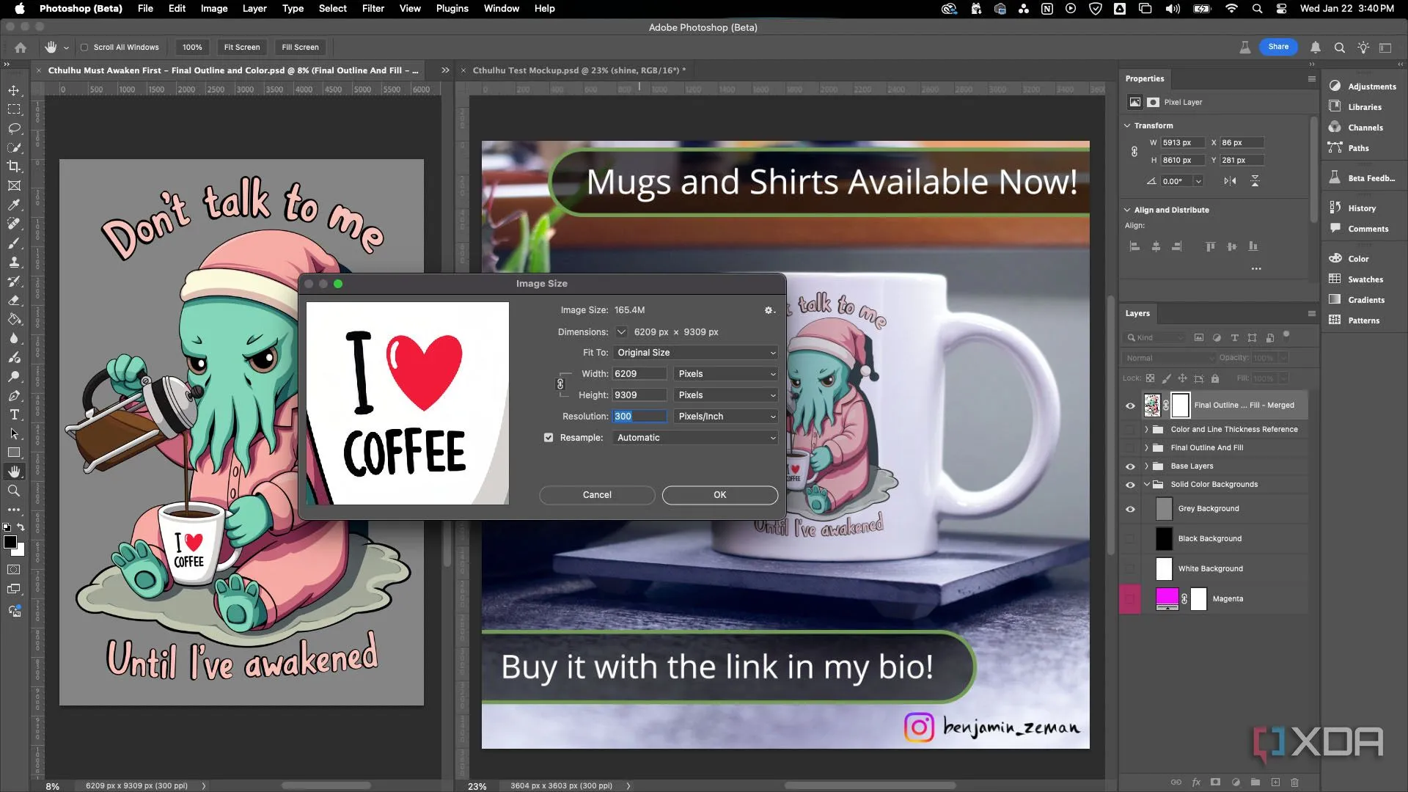Click the Share button

pos(1278,46)
